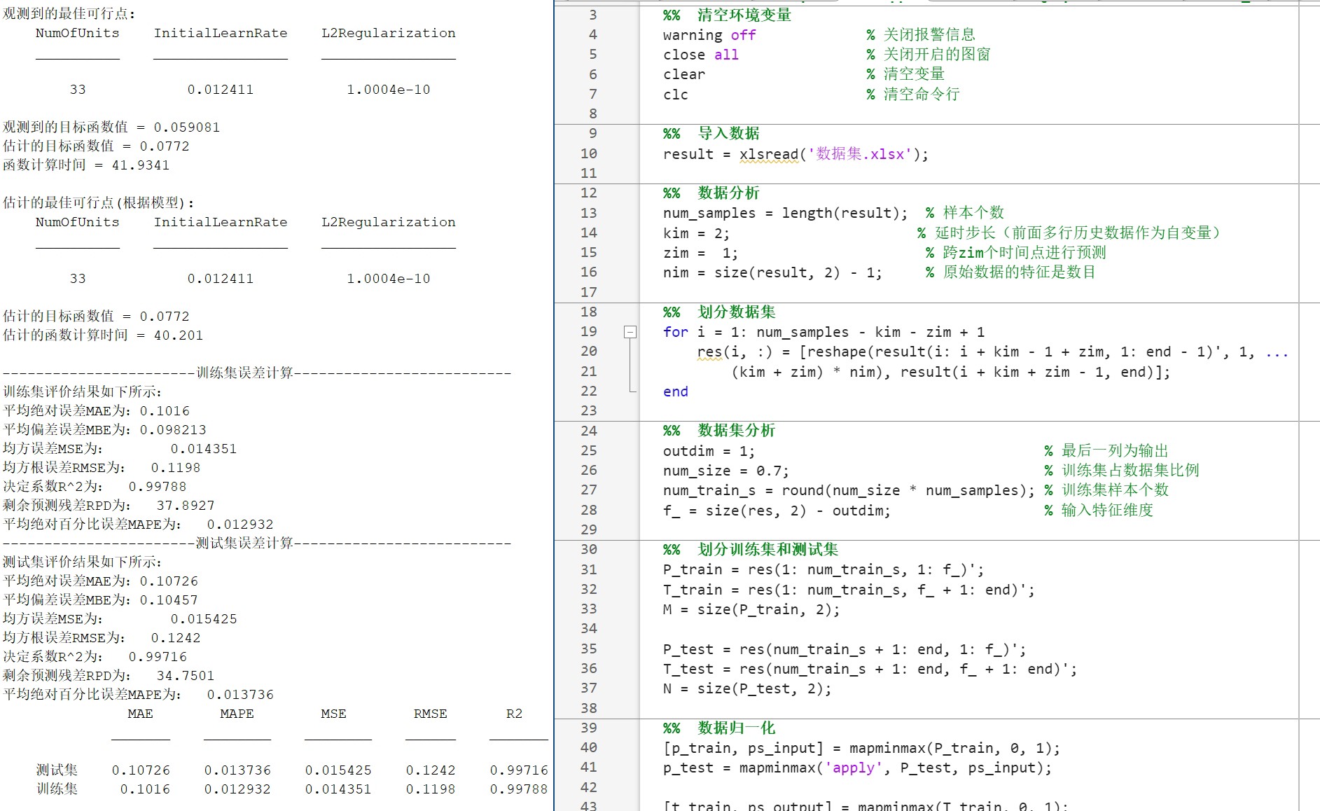
Task: Click the 'zim = 1;' assignment
Action: coord(700,253)
